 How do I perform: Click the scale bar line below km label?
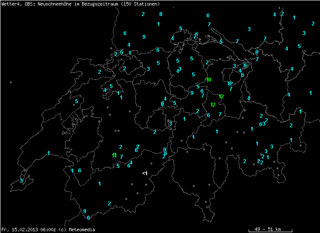pyautogui.click(x=270, y=232)
